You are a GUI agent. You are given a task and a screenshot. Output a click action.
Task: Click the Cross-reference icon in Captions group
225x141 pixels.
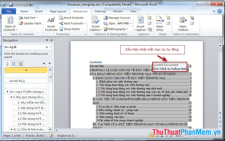click(x=149, y=29)
